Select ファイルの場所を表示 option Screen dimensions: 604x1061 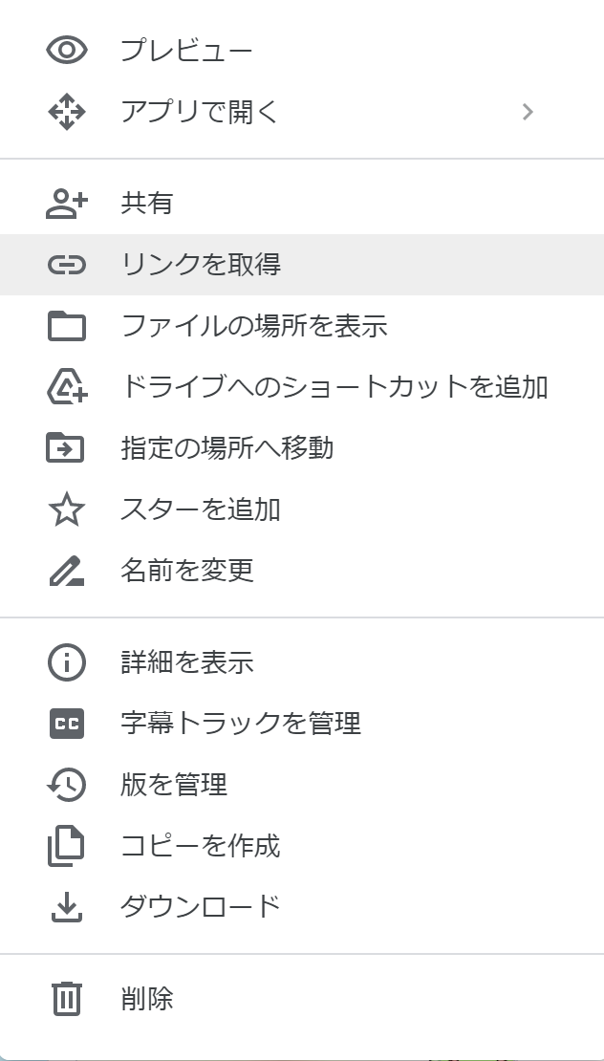coord(254,326)
